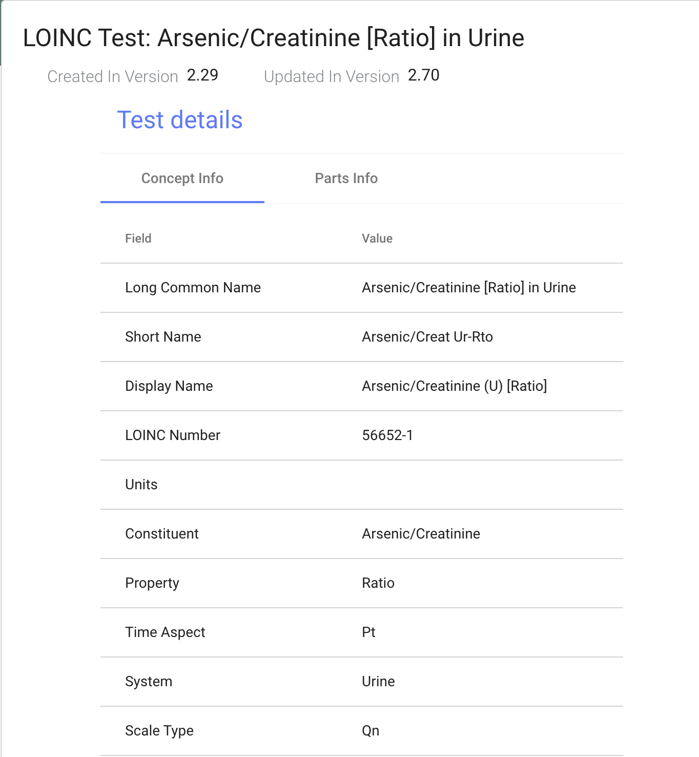The height and width of the screenshot is (757, 699).
Task: Click the Time Aspect value Pt
Action: click(x=368, y=632)
